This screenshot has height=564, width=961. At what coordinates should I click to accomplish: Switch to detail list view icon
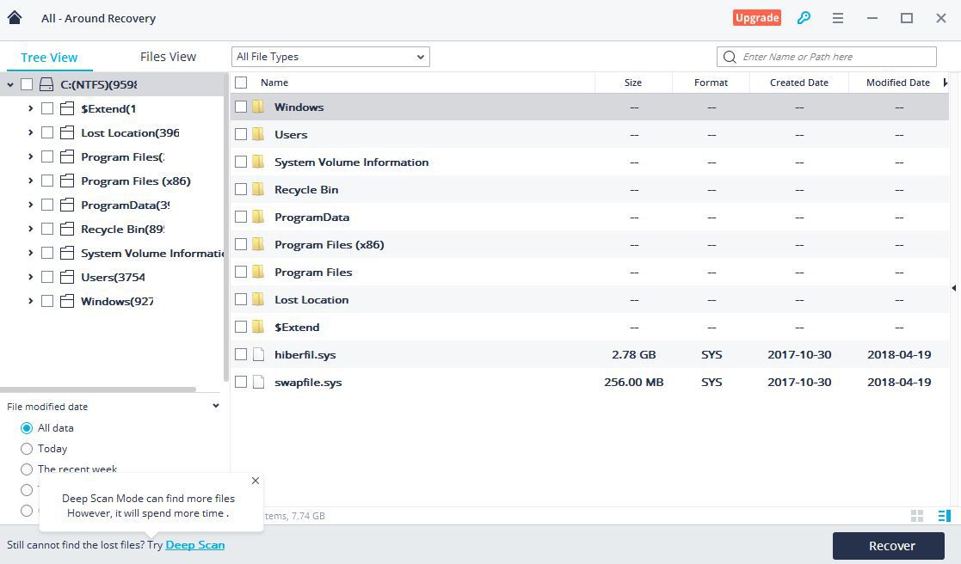click(944, 516)
